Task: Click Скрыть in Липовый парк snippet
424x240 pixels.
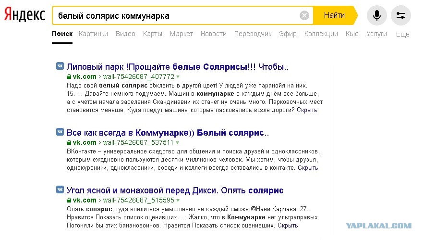Action: tap(307, 110)
